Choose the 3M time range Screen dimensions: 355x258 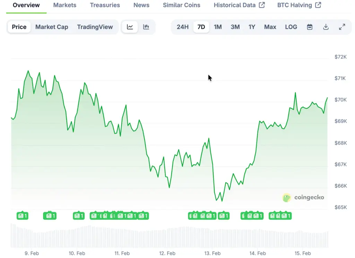pos(235,27)
